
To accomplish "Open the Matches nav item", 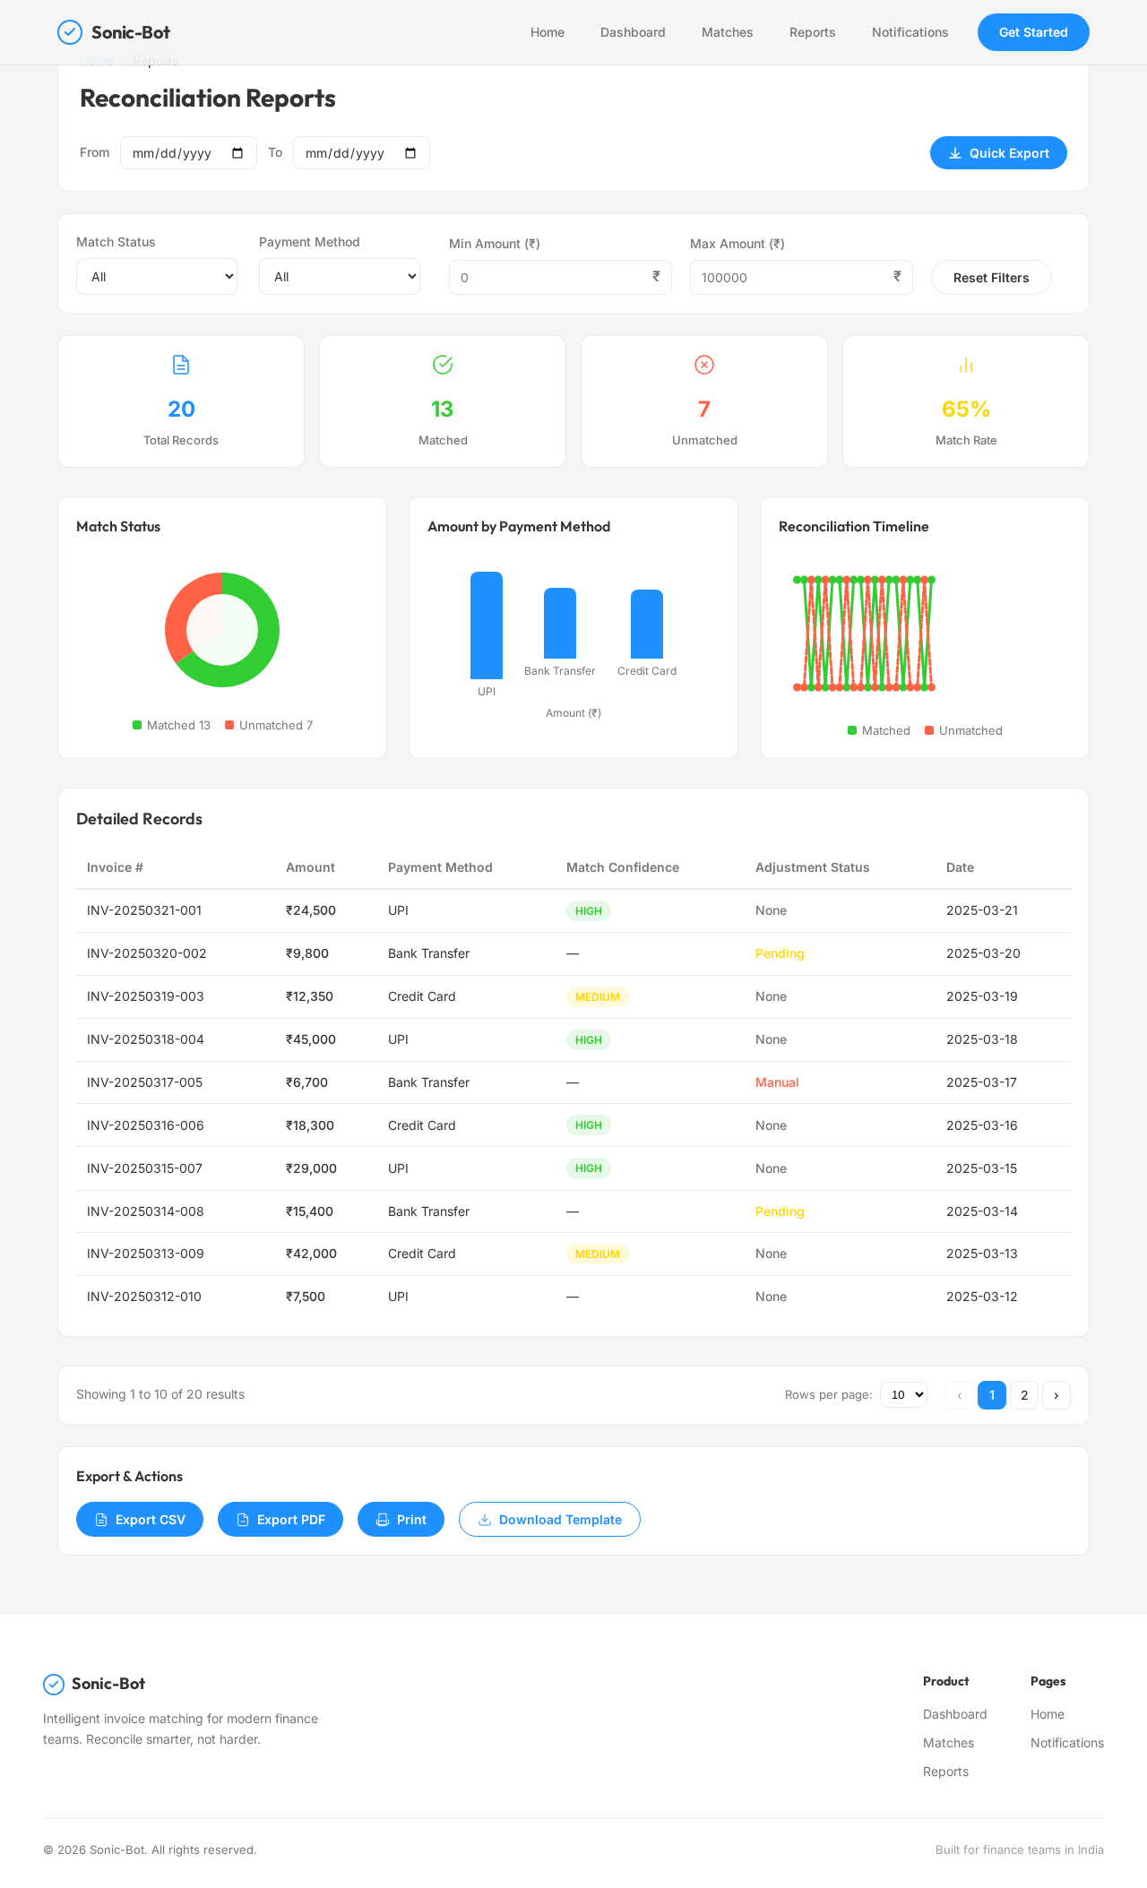I will coord(728,32).
